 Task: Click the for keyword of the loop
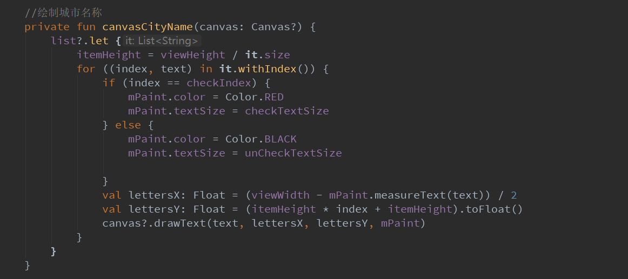tap(86, 69)
